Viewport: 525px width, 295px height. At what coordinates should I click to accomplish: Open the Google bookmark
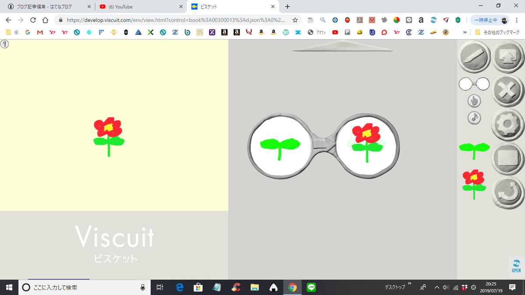tap(28, 32)
